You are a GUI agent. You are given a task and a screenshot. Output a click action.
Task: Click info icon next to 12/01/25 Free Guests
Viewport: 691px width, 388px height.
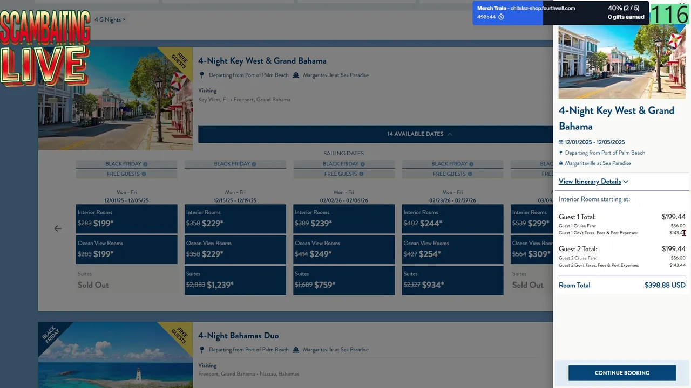144,174
